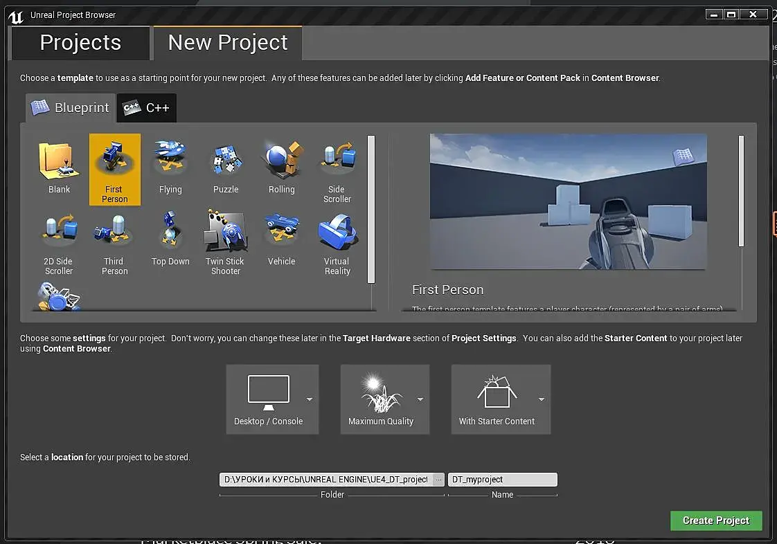Minimize the Unreal Project Browser window
The height and width of the screenshot is (544, 777).
click(x=714, y=15)
